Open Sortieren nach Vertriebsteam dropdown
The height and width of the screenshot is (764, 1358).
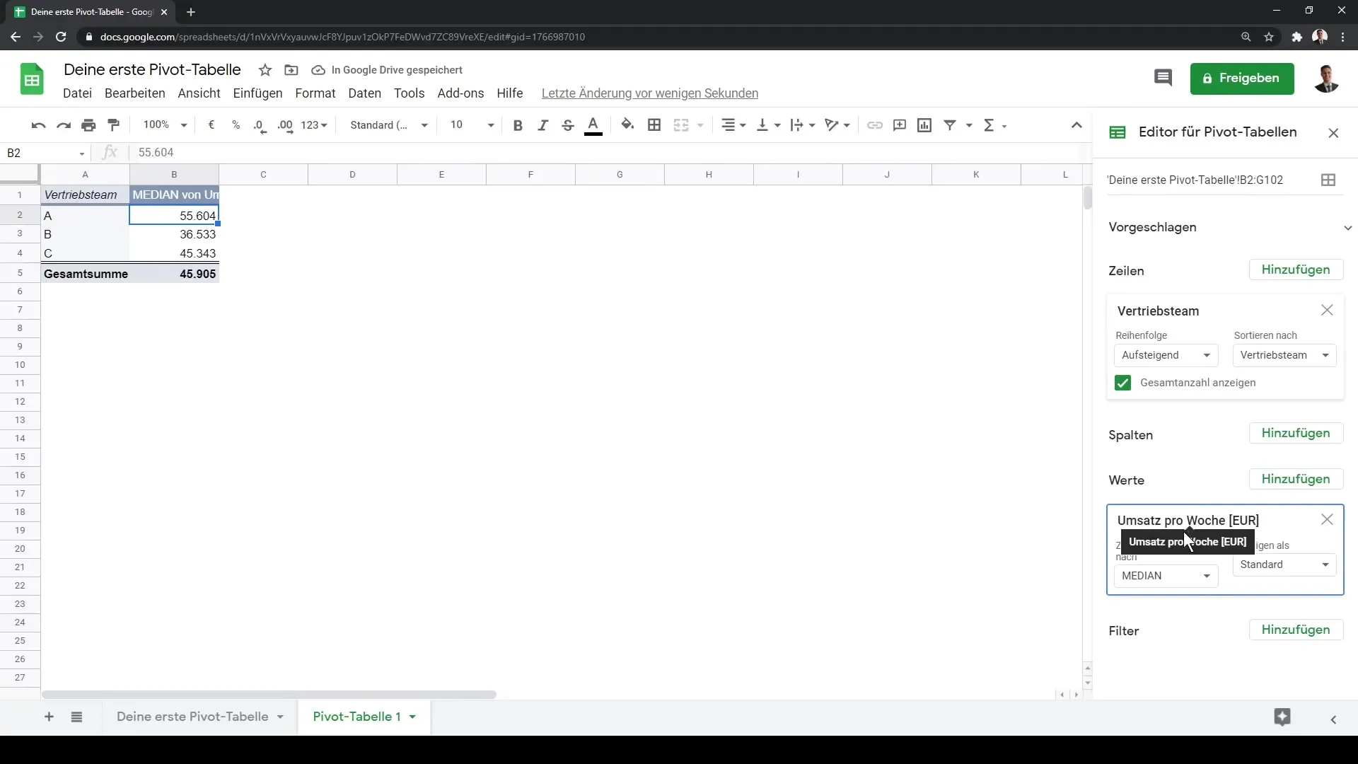1284,355
